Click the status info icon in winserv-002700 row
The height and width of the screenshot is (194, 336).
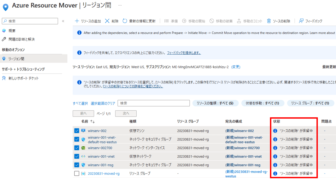(275, 148)
